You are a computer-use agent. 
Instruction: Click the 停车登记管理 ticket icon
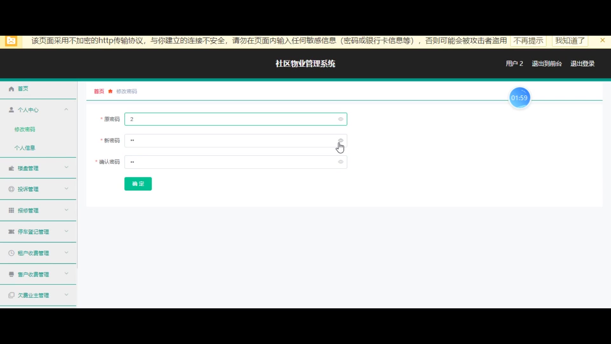coord(11,232)
